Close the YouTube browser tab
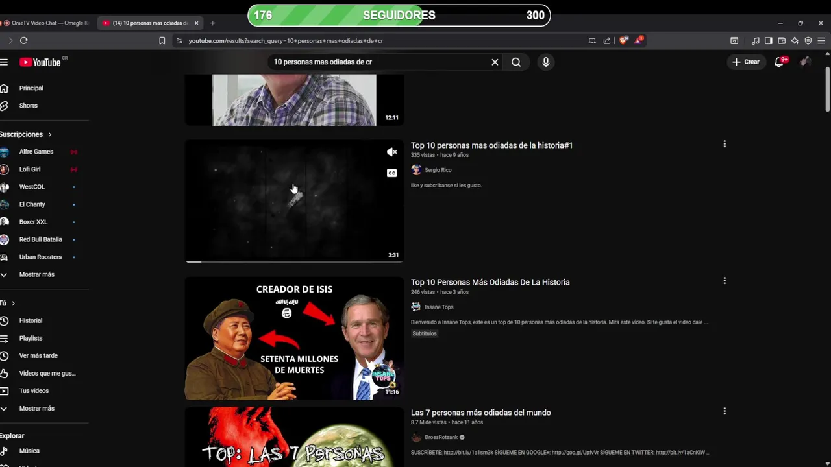831x467 pixels. pyautogui.click(x=196, y=23)
